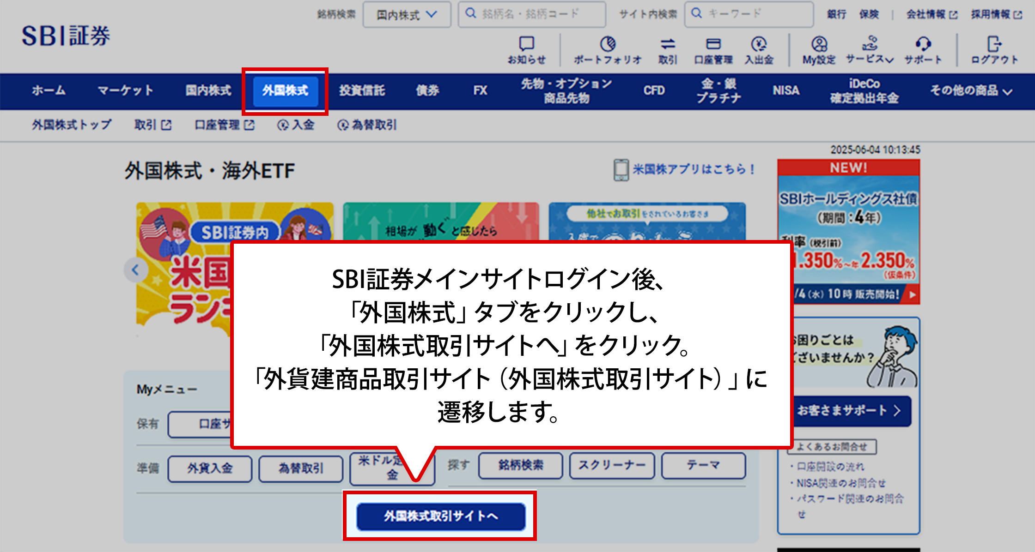Open the 入金 submenu link
The image size is (1035, 552).
pos(296,125)
